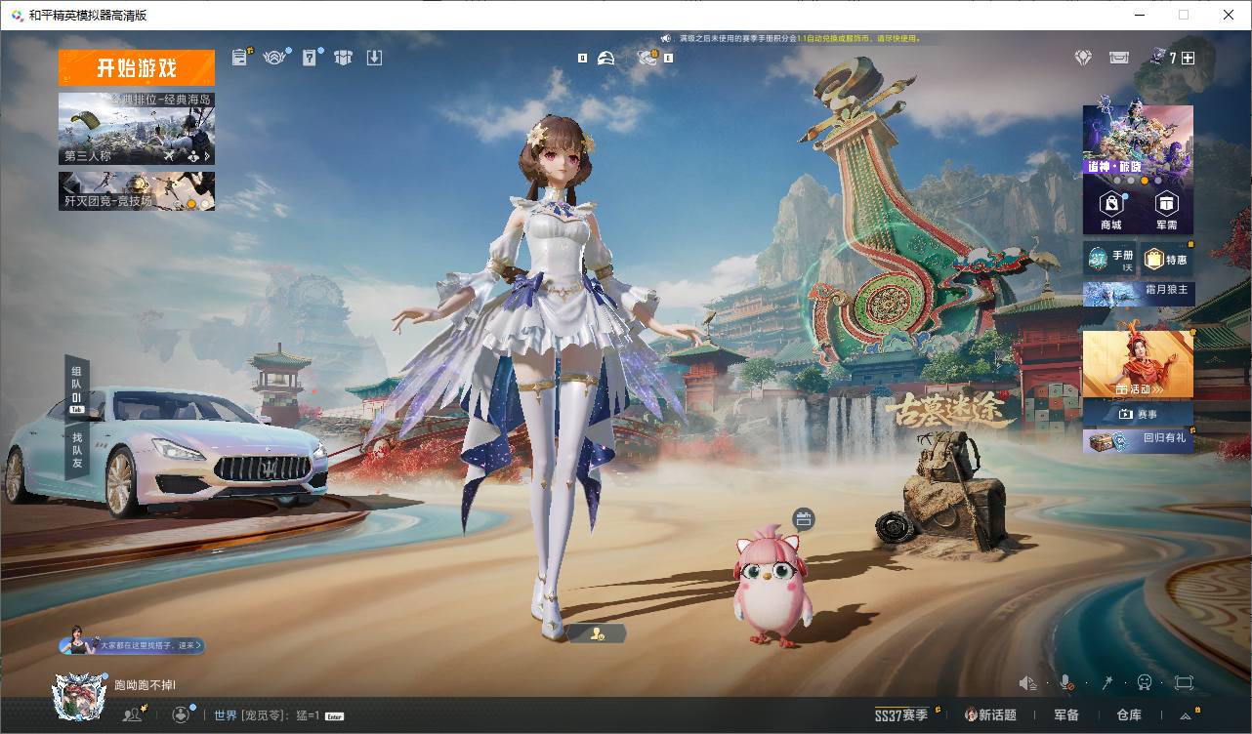The image size is (1252, 734).
Task: Click the emote smiley face icon
Action: [x=1145, y=683]
